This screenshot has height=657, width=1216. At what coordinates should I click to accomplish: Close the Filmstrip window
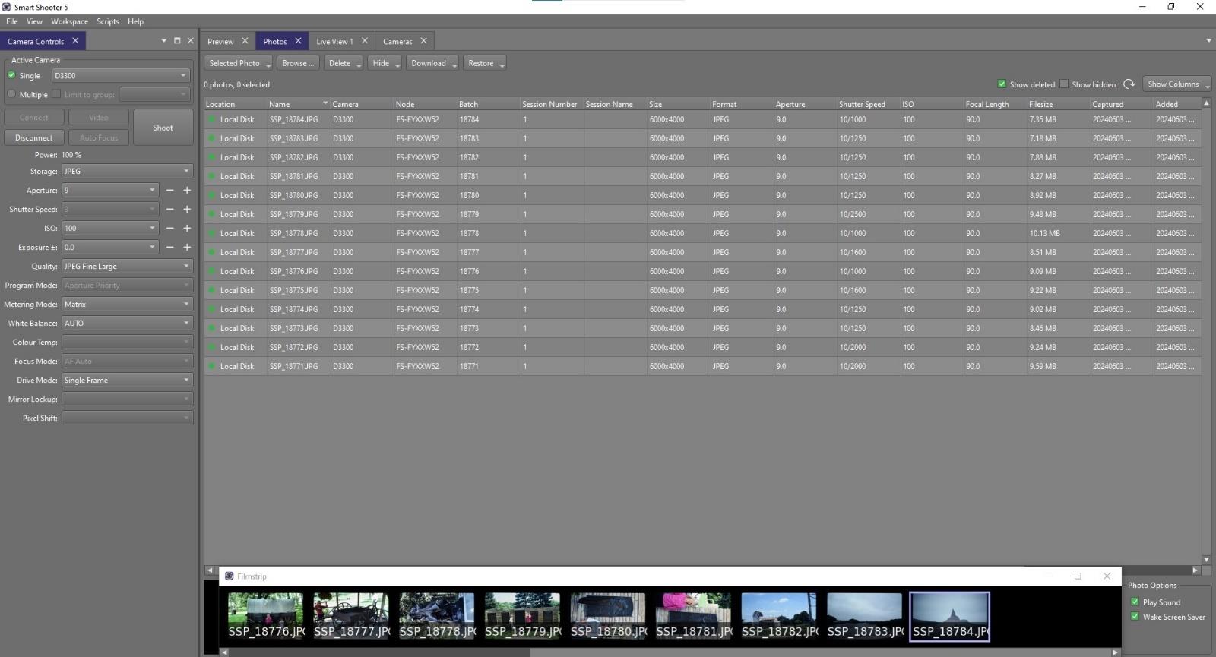1107,576
